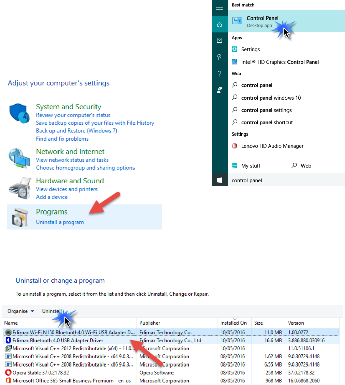Click the Windows logo icon beside My stuff

(x=234, y=166)
